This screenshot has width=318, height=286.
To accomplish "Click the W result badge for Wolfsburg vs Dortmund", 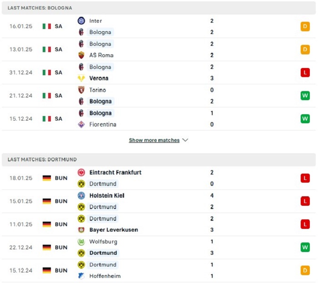I will pos(305,247).
